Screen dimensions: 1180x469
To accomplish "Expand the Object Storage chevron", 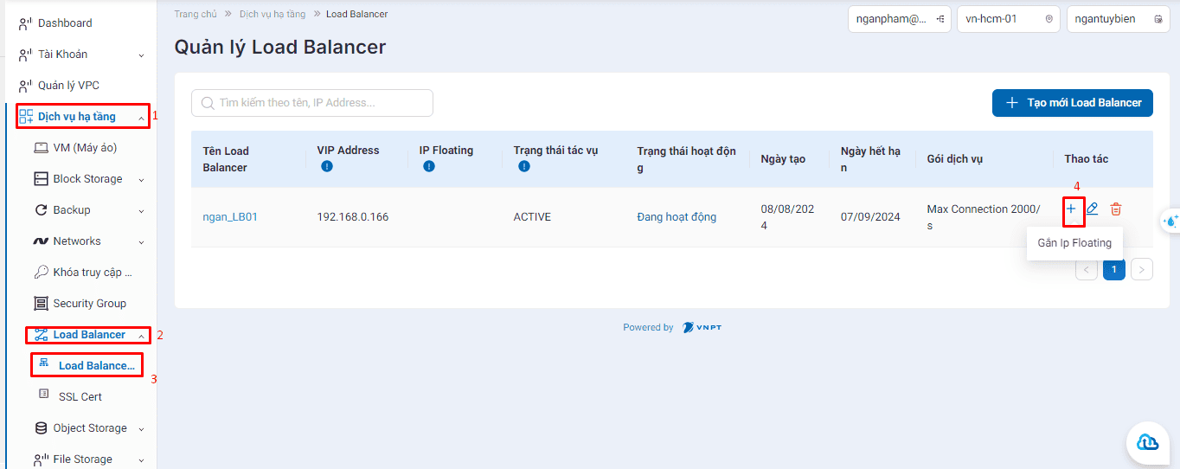I will (141, 428).
